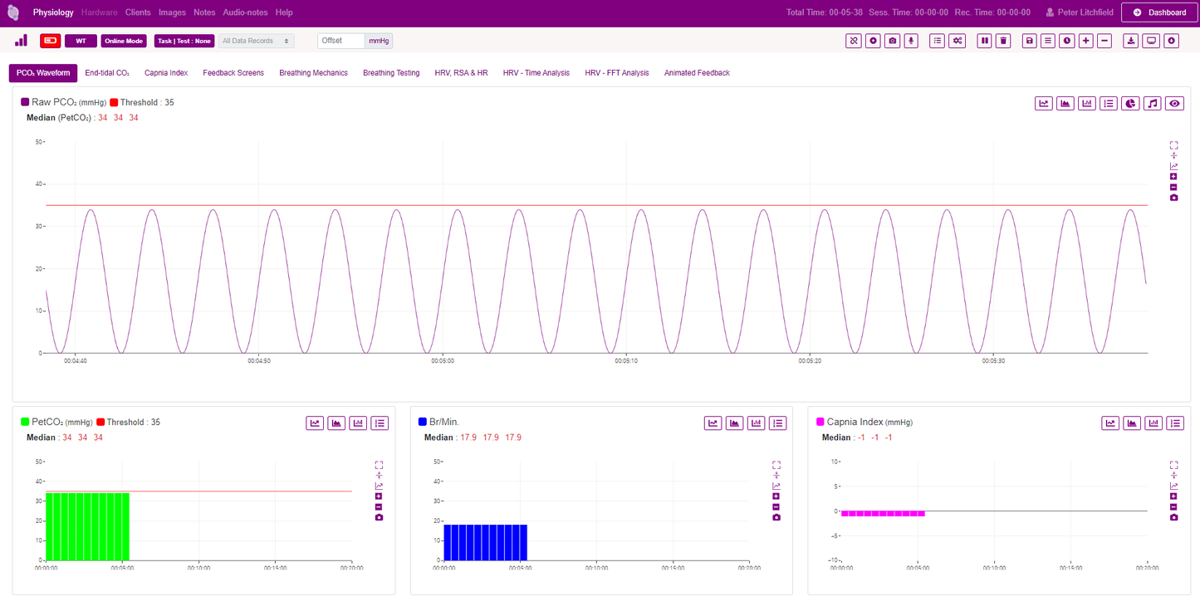Image resolution: width=1200 pixels, height=611 pixels.
Task: Open the Dashboard button menu
Action: point(1159,12)
